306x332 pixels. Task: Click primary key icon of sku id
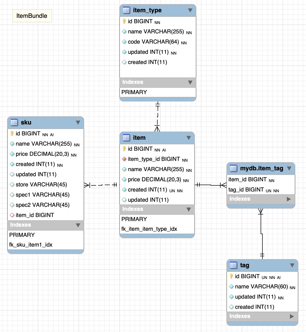[x=12, y=133]
